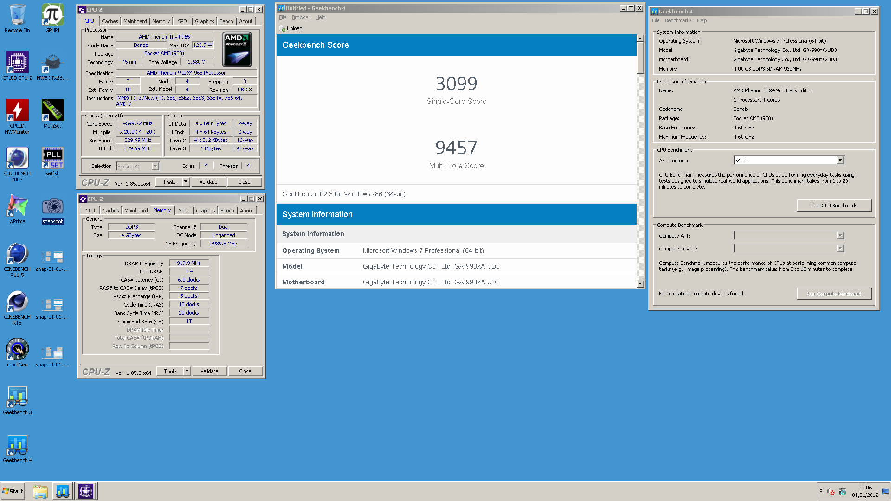Screen dimensions: 891x501
Task: Open the CPUID HWMonitor desktop shortcut
Action: 17,116
